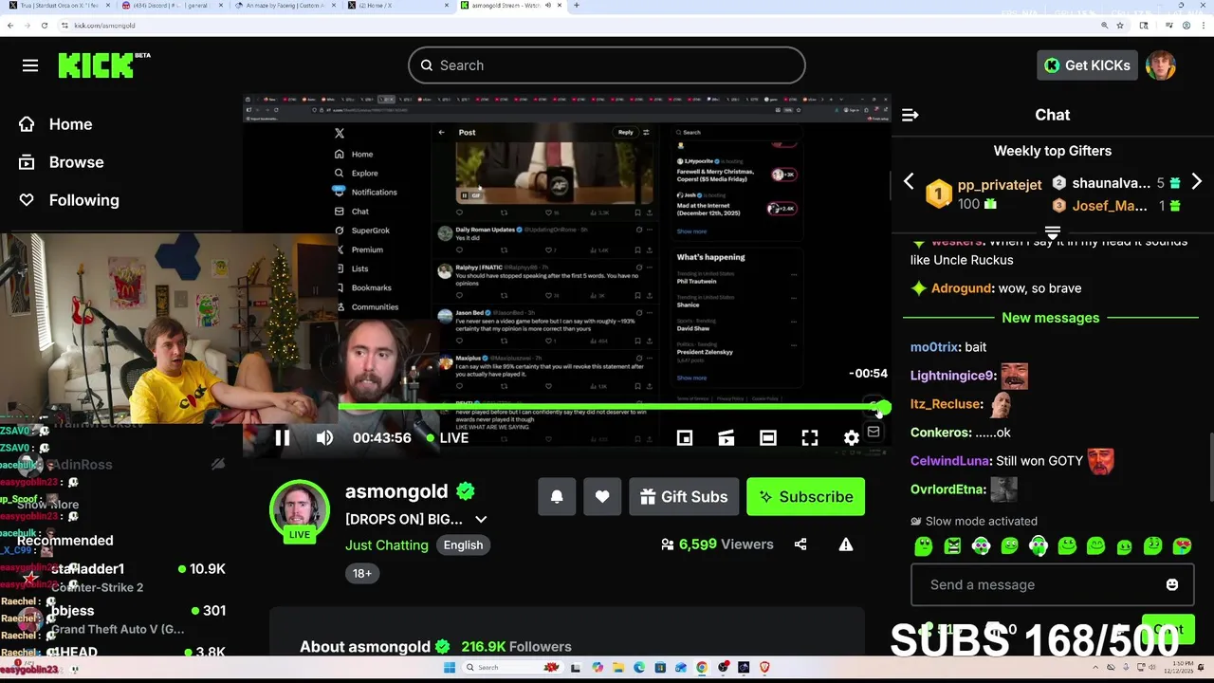Expand the stream title dropdown chevron
Image resolution: width=1214 pixels, height=683 pixels.
481,519
